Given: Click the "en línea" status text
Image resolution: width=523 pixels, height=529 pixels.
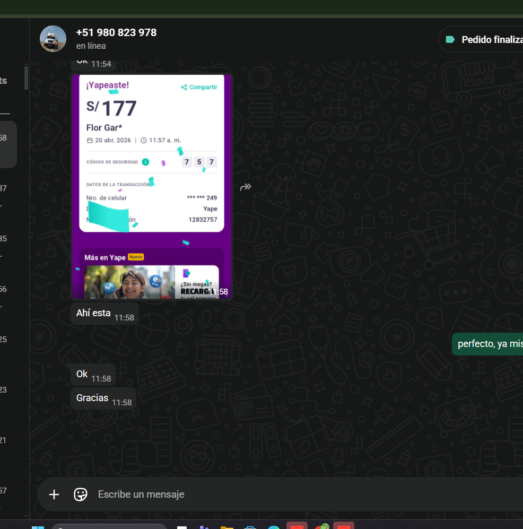Looking at the screenshot, I should pyautogui.click(x=91, y=46).
